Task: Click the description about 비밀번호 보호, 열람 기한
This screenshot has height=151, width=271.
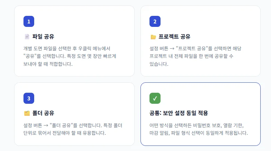Action: point(199,129)
